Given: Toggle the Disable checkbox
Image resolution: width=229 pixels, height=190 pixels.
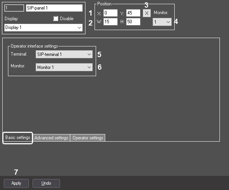Looking at the screenshot, I should (x=56, y=19).
